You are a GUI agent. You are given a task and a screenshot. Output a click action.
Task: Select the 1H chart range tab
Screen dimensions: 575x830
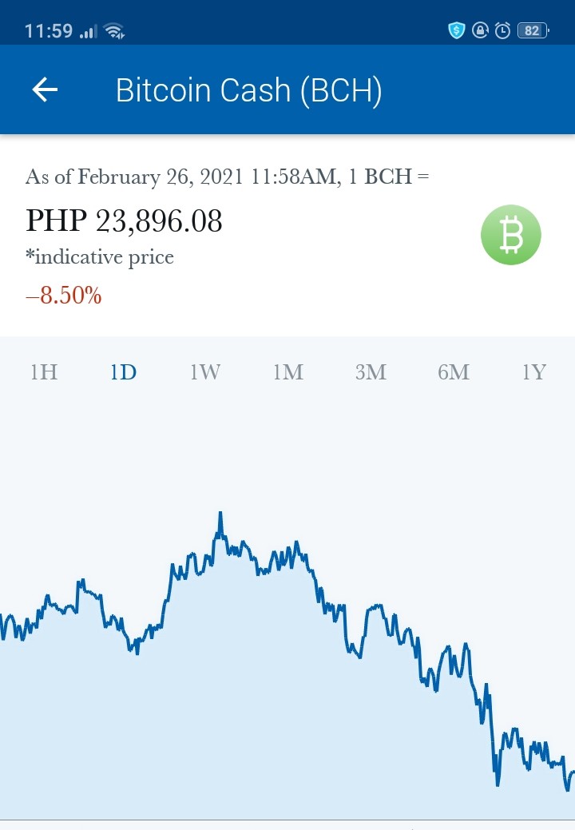point(44,372)
